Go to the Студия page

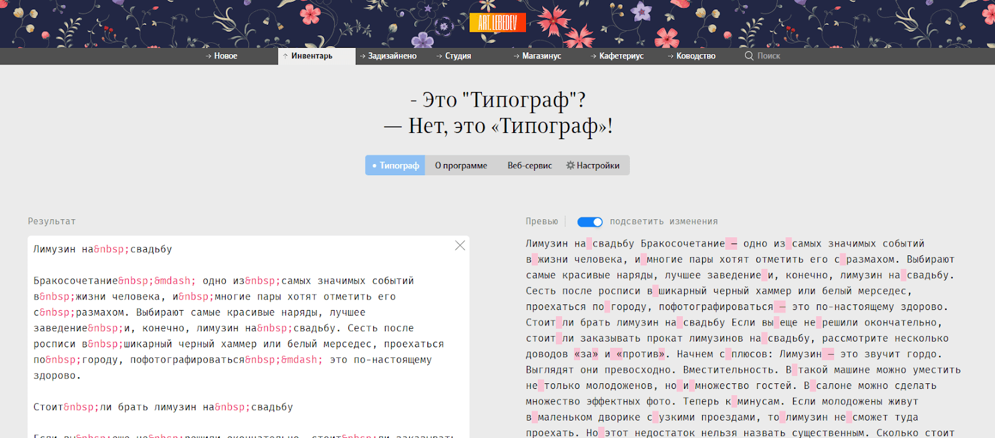tap(458, 56)
